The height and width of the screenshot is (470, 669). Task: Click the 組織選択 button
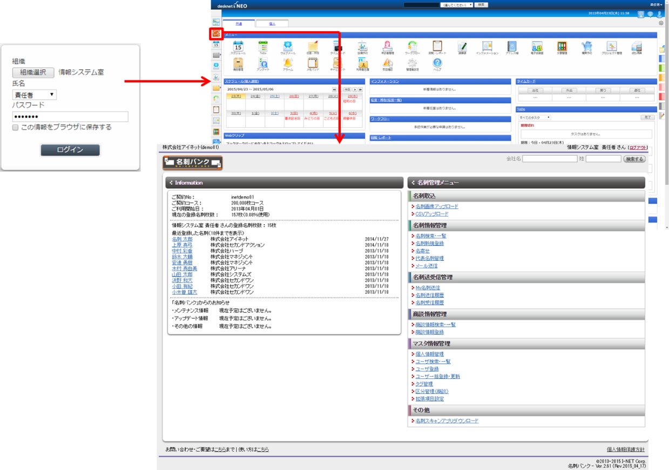pyautogui.click(x=33, y=72)
